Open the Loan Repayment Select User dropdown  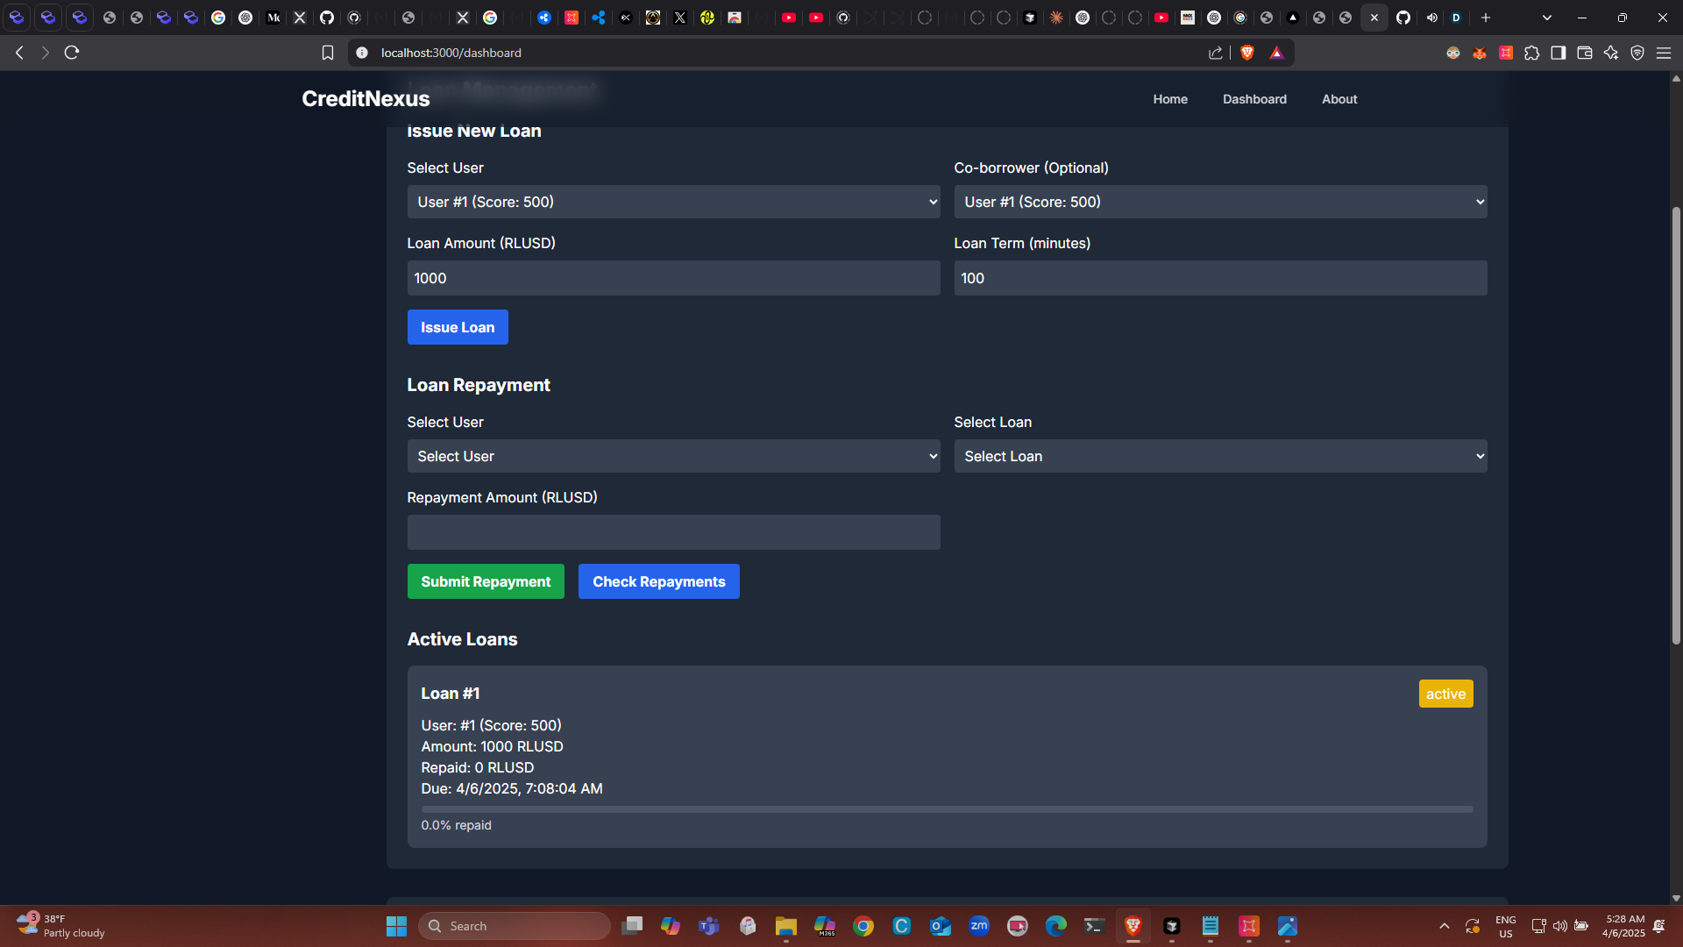pyautogui.click(x=672, y=456)
